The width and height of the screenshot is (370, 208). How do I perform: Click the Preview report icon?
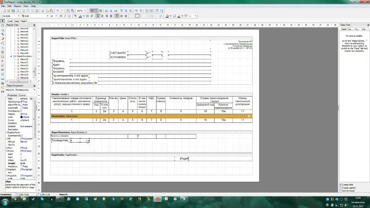tap(17, 11)
